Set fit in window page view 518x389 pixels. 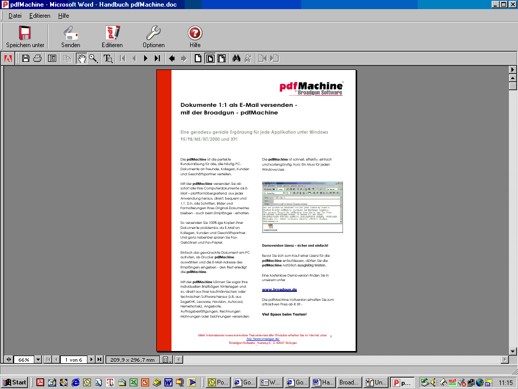[210, 59]
